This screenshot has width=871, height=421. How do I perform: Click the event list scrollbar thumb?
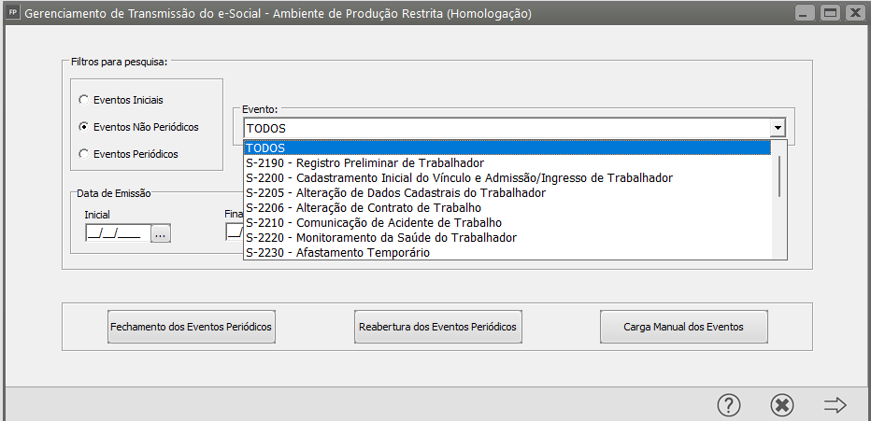pyautogui.click(x=779, y=175)
